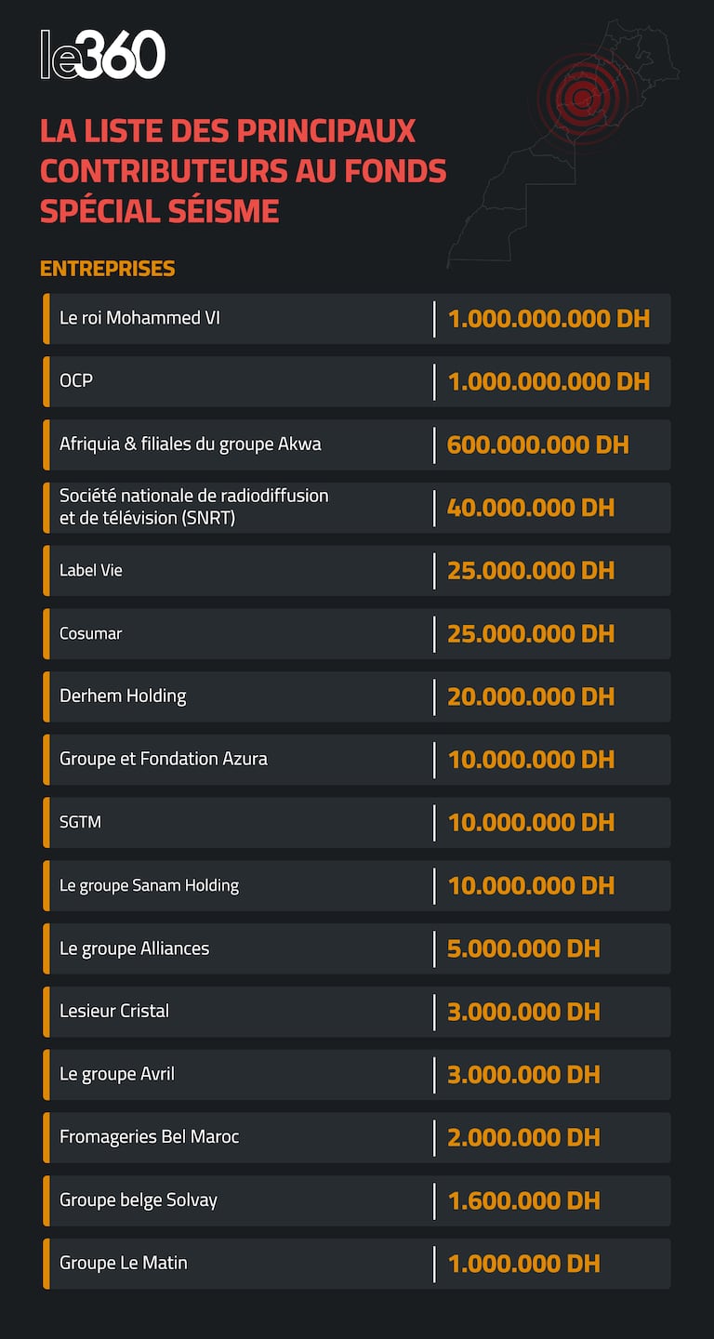Click the le360 logo

click(103, 54)
